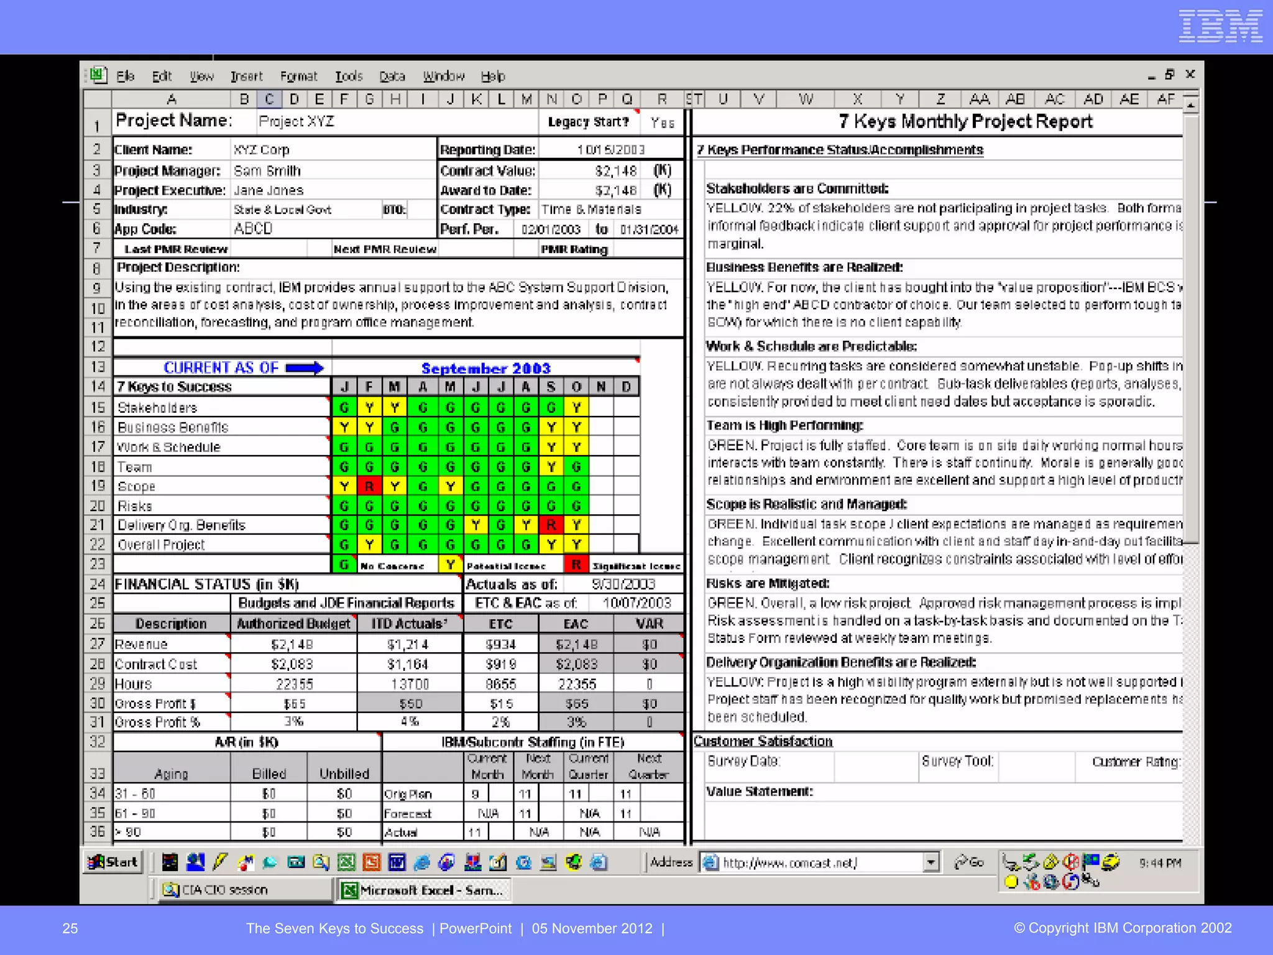Select the Microsoft Excel taskbar button
This screenshot has height=955, width=1273.
[x=423, y=890]
